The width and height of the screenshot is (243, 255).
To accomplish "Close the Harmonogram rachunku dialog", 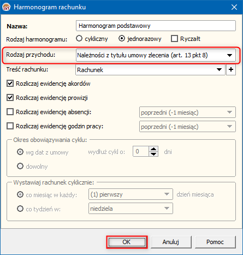I will tap(234, 7).
